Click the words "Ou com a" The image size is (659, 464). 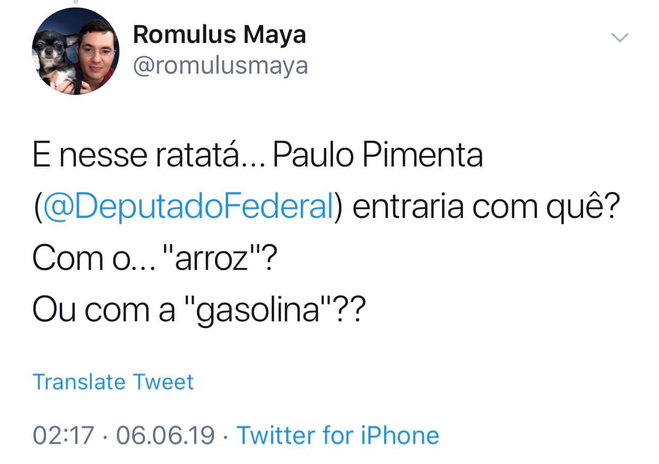pyautogui.click(x=103, y=311)
